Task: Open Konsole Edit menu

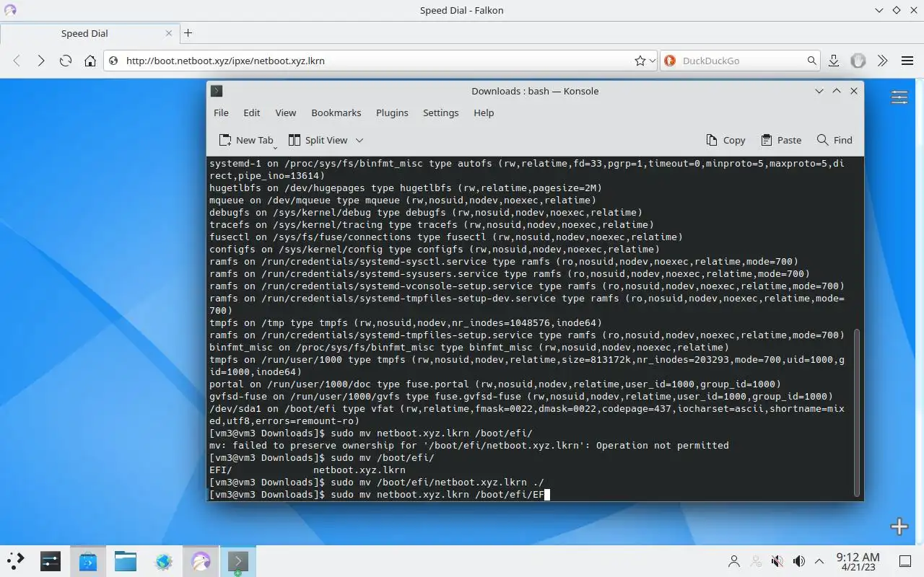Action: click(x=251, y=113)
